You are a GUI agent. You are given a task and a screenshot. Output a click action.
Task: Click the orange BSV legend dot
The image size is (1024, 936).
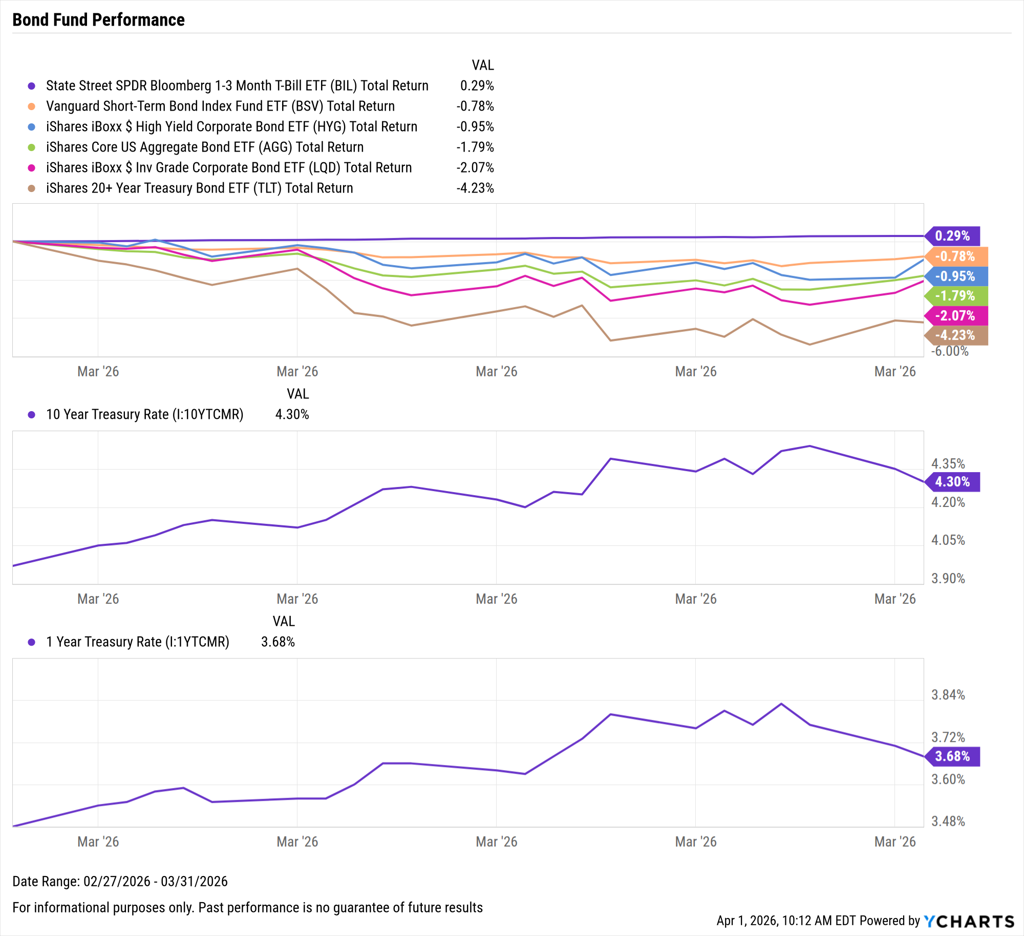32,107
